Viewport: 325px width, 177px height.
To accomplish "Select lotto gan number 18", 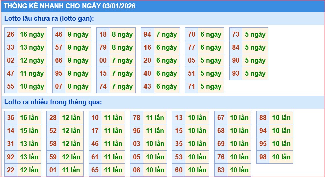I will click(103, 34).
